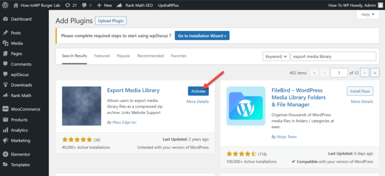Click the Downloads icon in the sidebar
385x176 pixels.
click(5, 85)
